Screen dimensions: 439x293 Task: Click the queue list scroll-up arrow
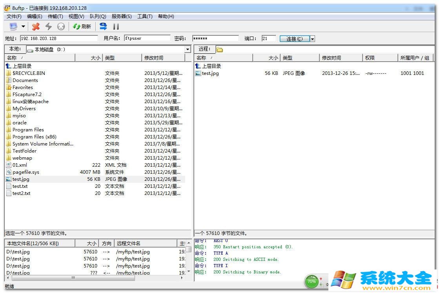pos(189,243)
